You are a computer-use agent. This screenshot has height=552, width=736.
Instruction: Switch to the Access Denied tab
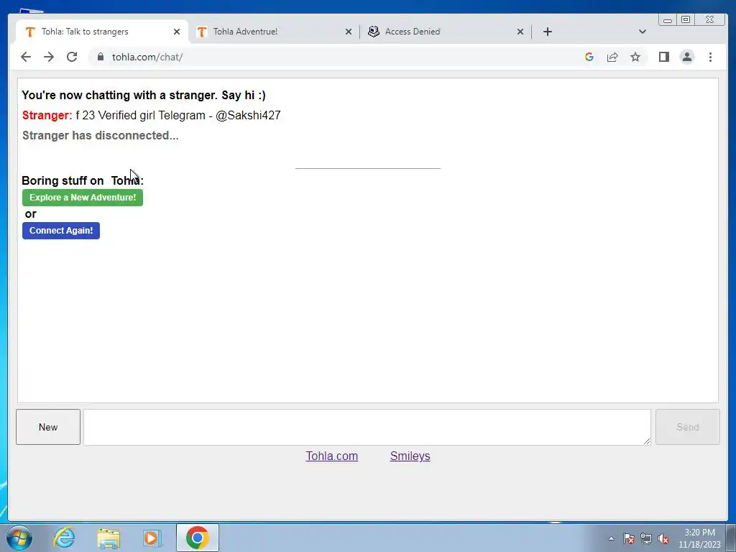pos(445,32)
